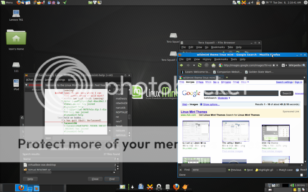Click the XChat tray icon in top panel
The height and width of the screenshot is (192, 308).
pyautogui.click(x=244, y=2)
